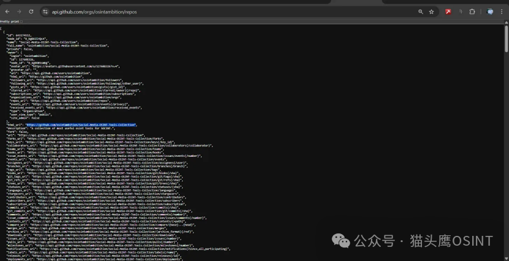Click the "contents_url" line text

pos(95,221)
